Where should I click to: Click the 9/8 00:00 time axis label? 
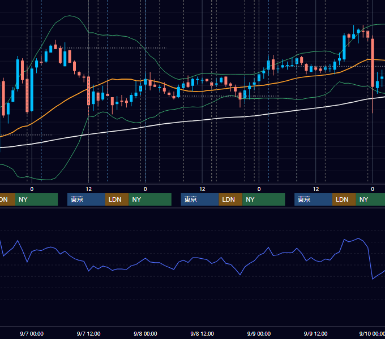coord(146,333)
